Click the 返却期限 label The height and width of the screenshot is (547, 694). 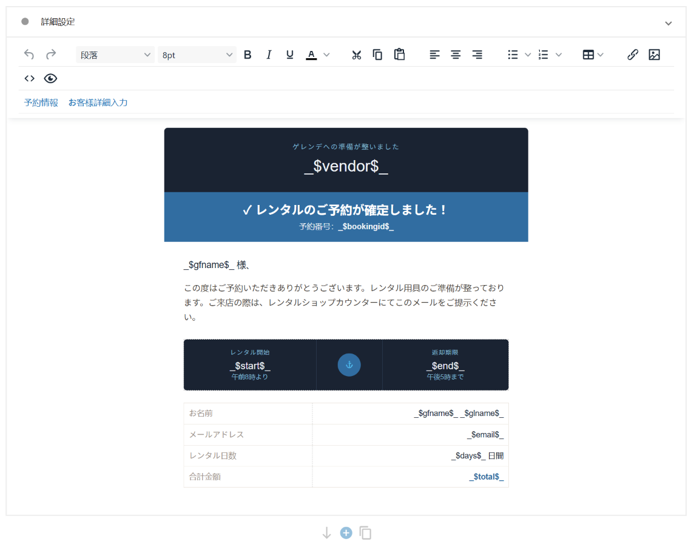pyautogui.click(x=445, y=352)
